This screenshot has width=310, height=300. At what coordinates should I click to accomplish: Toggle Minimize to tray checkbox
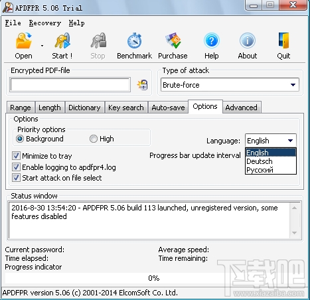(x=16, y=156)
